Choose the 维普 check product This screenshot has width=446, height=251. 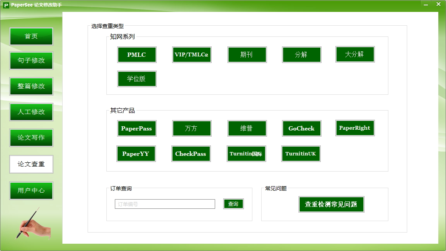pos(247,129)
